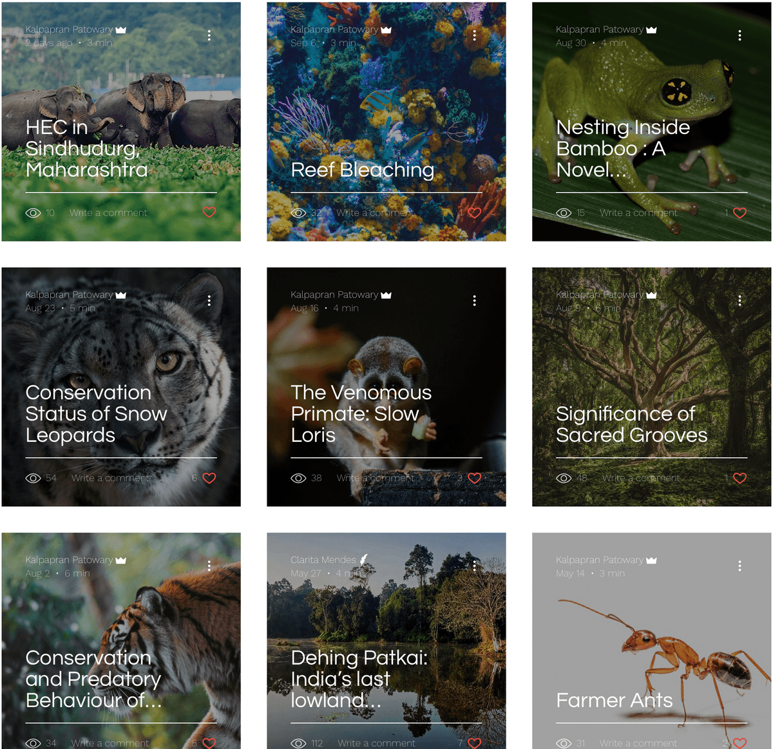Open the Farmer Ants post title
This screenshot has width=773, height=749.
(615, 700)
